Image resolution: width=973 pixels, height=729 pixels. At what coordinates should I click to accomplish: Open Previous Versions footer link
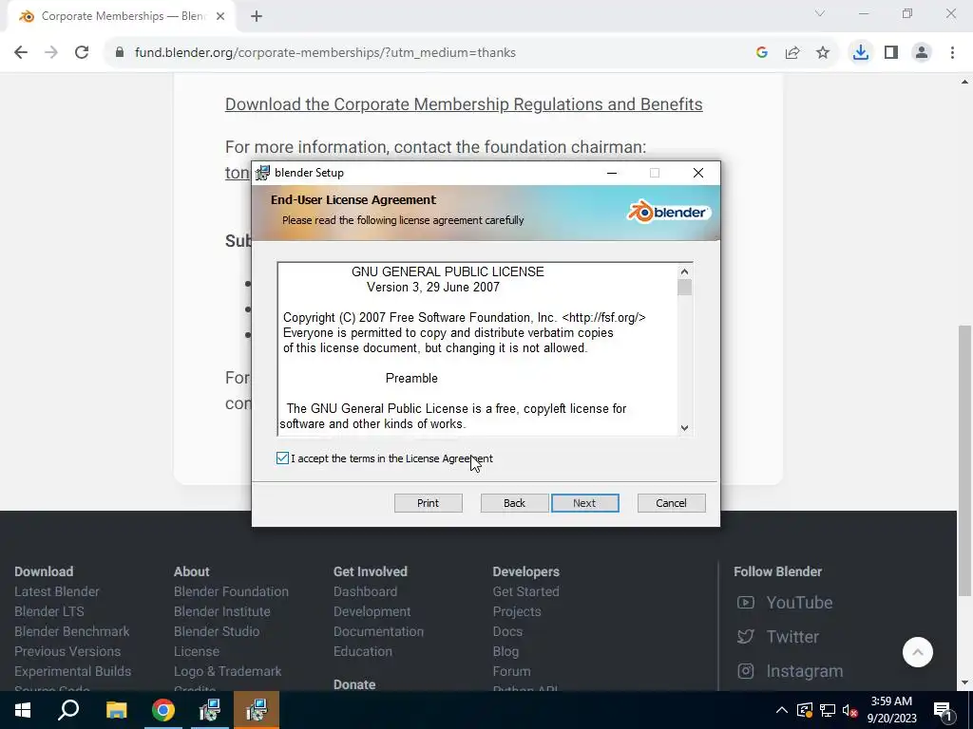point(67,651)
